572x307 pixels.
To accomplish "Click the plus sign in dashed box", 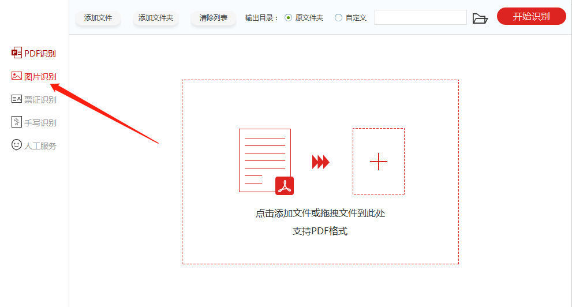I will click(x=378, y=162).
